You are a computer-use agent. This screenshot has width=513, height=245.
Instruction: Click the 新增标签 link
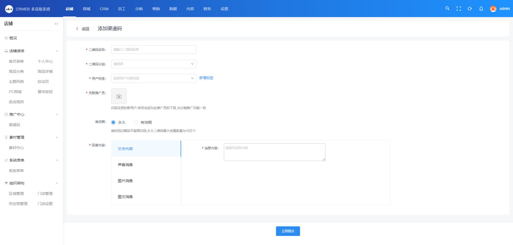click(206, 78)
